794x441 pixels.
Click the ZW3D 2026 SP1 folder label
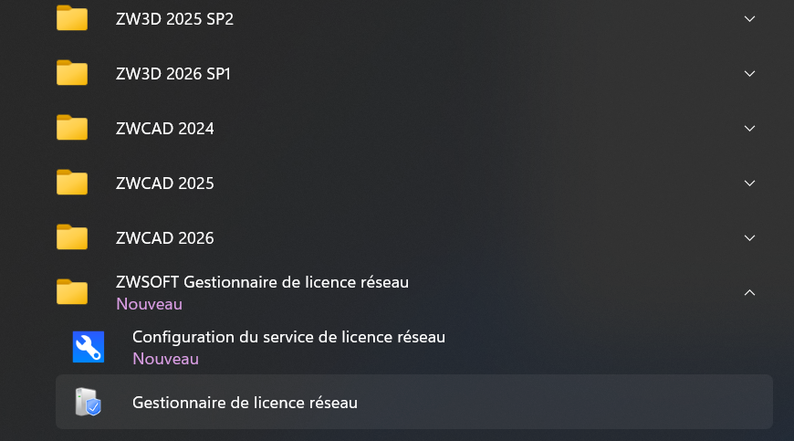tap(173, 74)
